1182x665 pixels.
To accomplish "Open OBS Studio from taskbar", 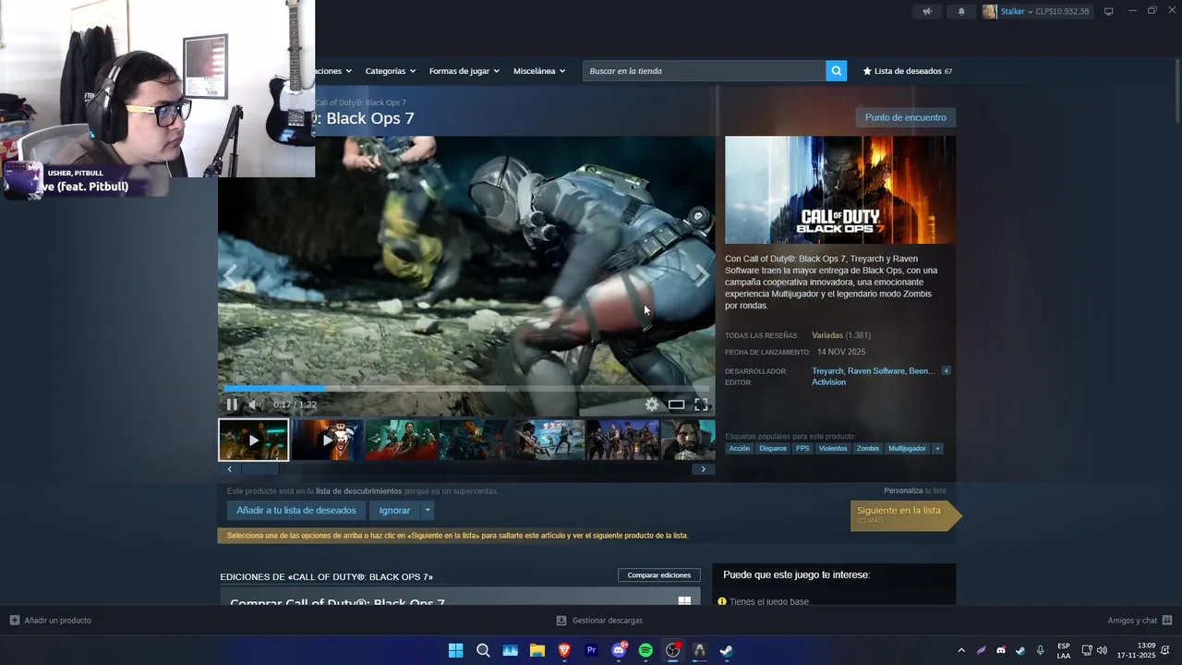I will pos(673,650).
